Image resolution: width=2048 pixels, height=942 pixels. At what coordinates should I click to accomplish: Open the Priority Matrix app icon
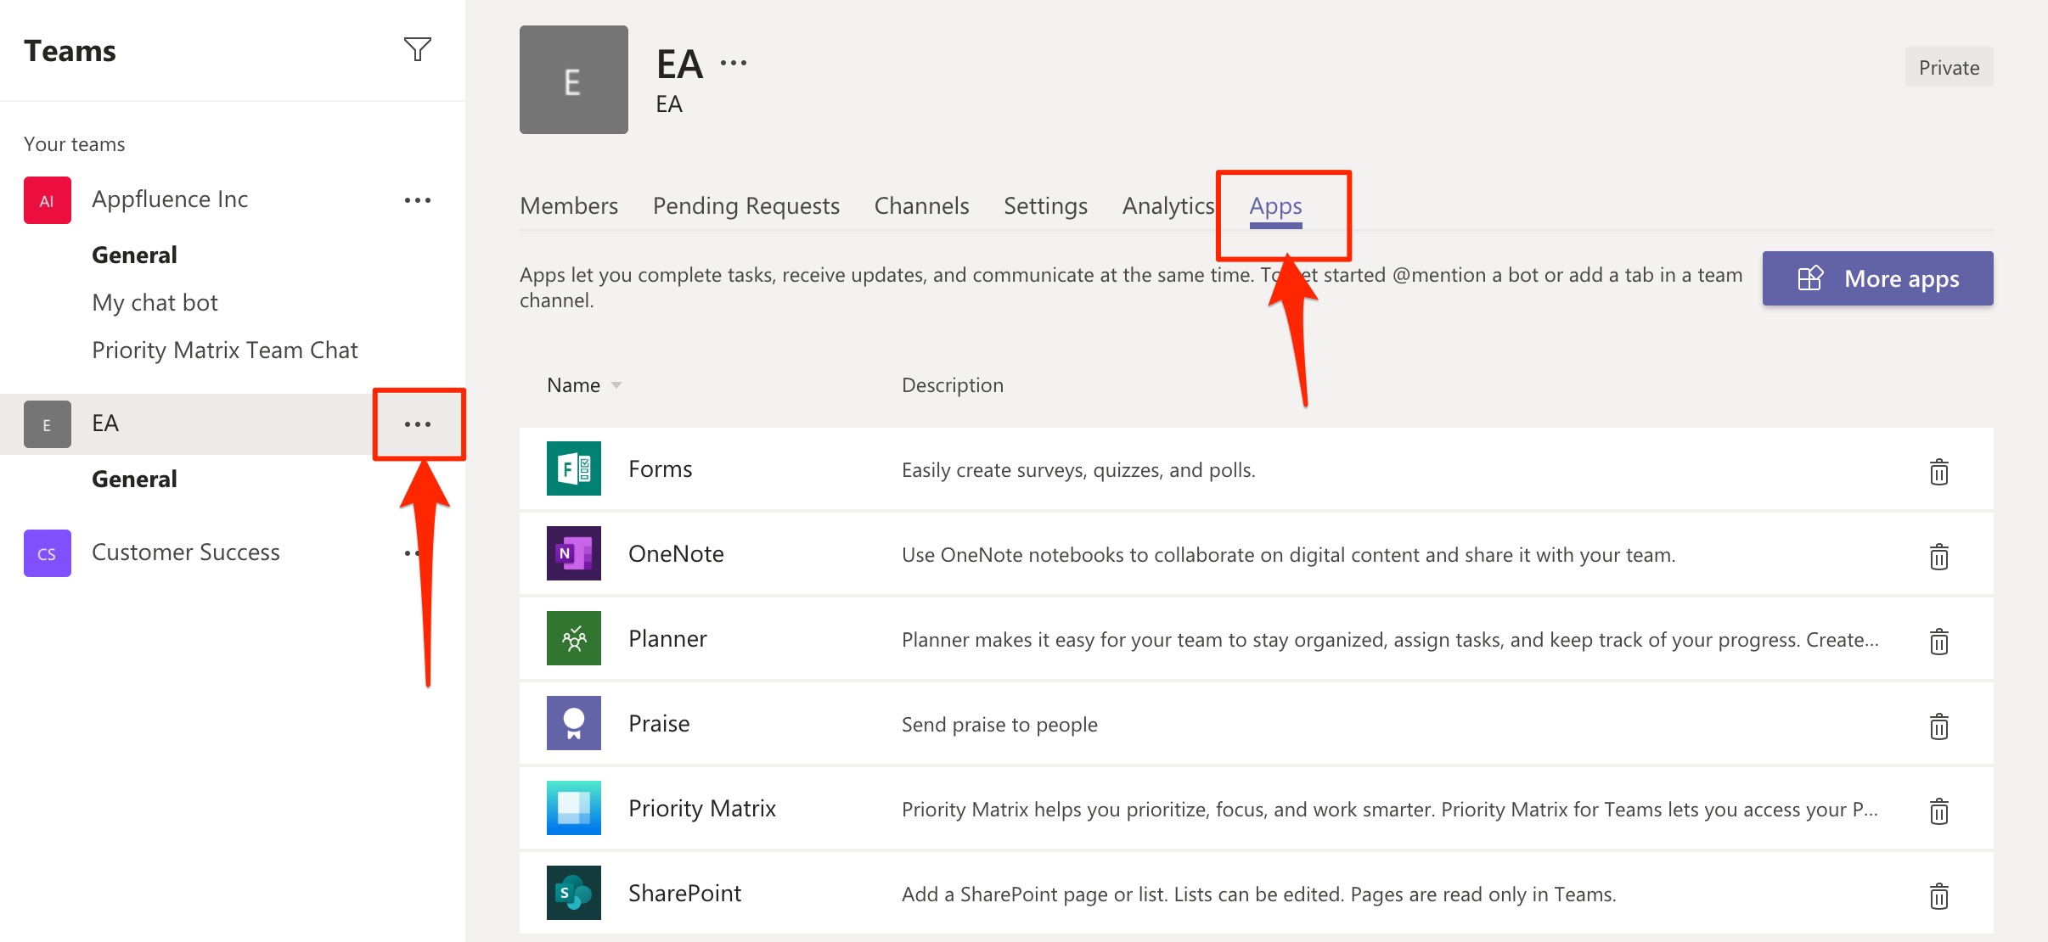click(573, 808)
